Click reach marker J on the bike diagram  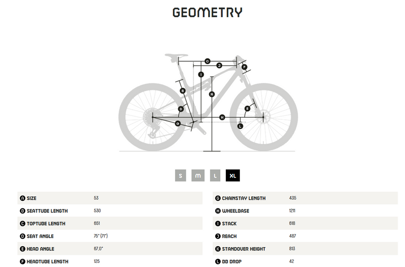[x=219, y=66]
